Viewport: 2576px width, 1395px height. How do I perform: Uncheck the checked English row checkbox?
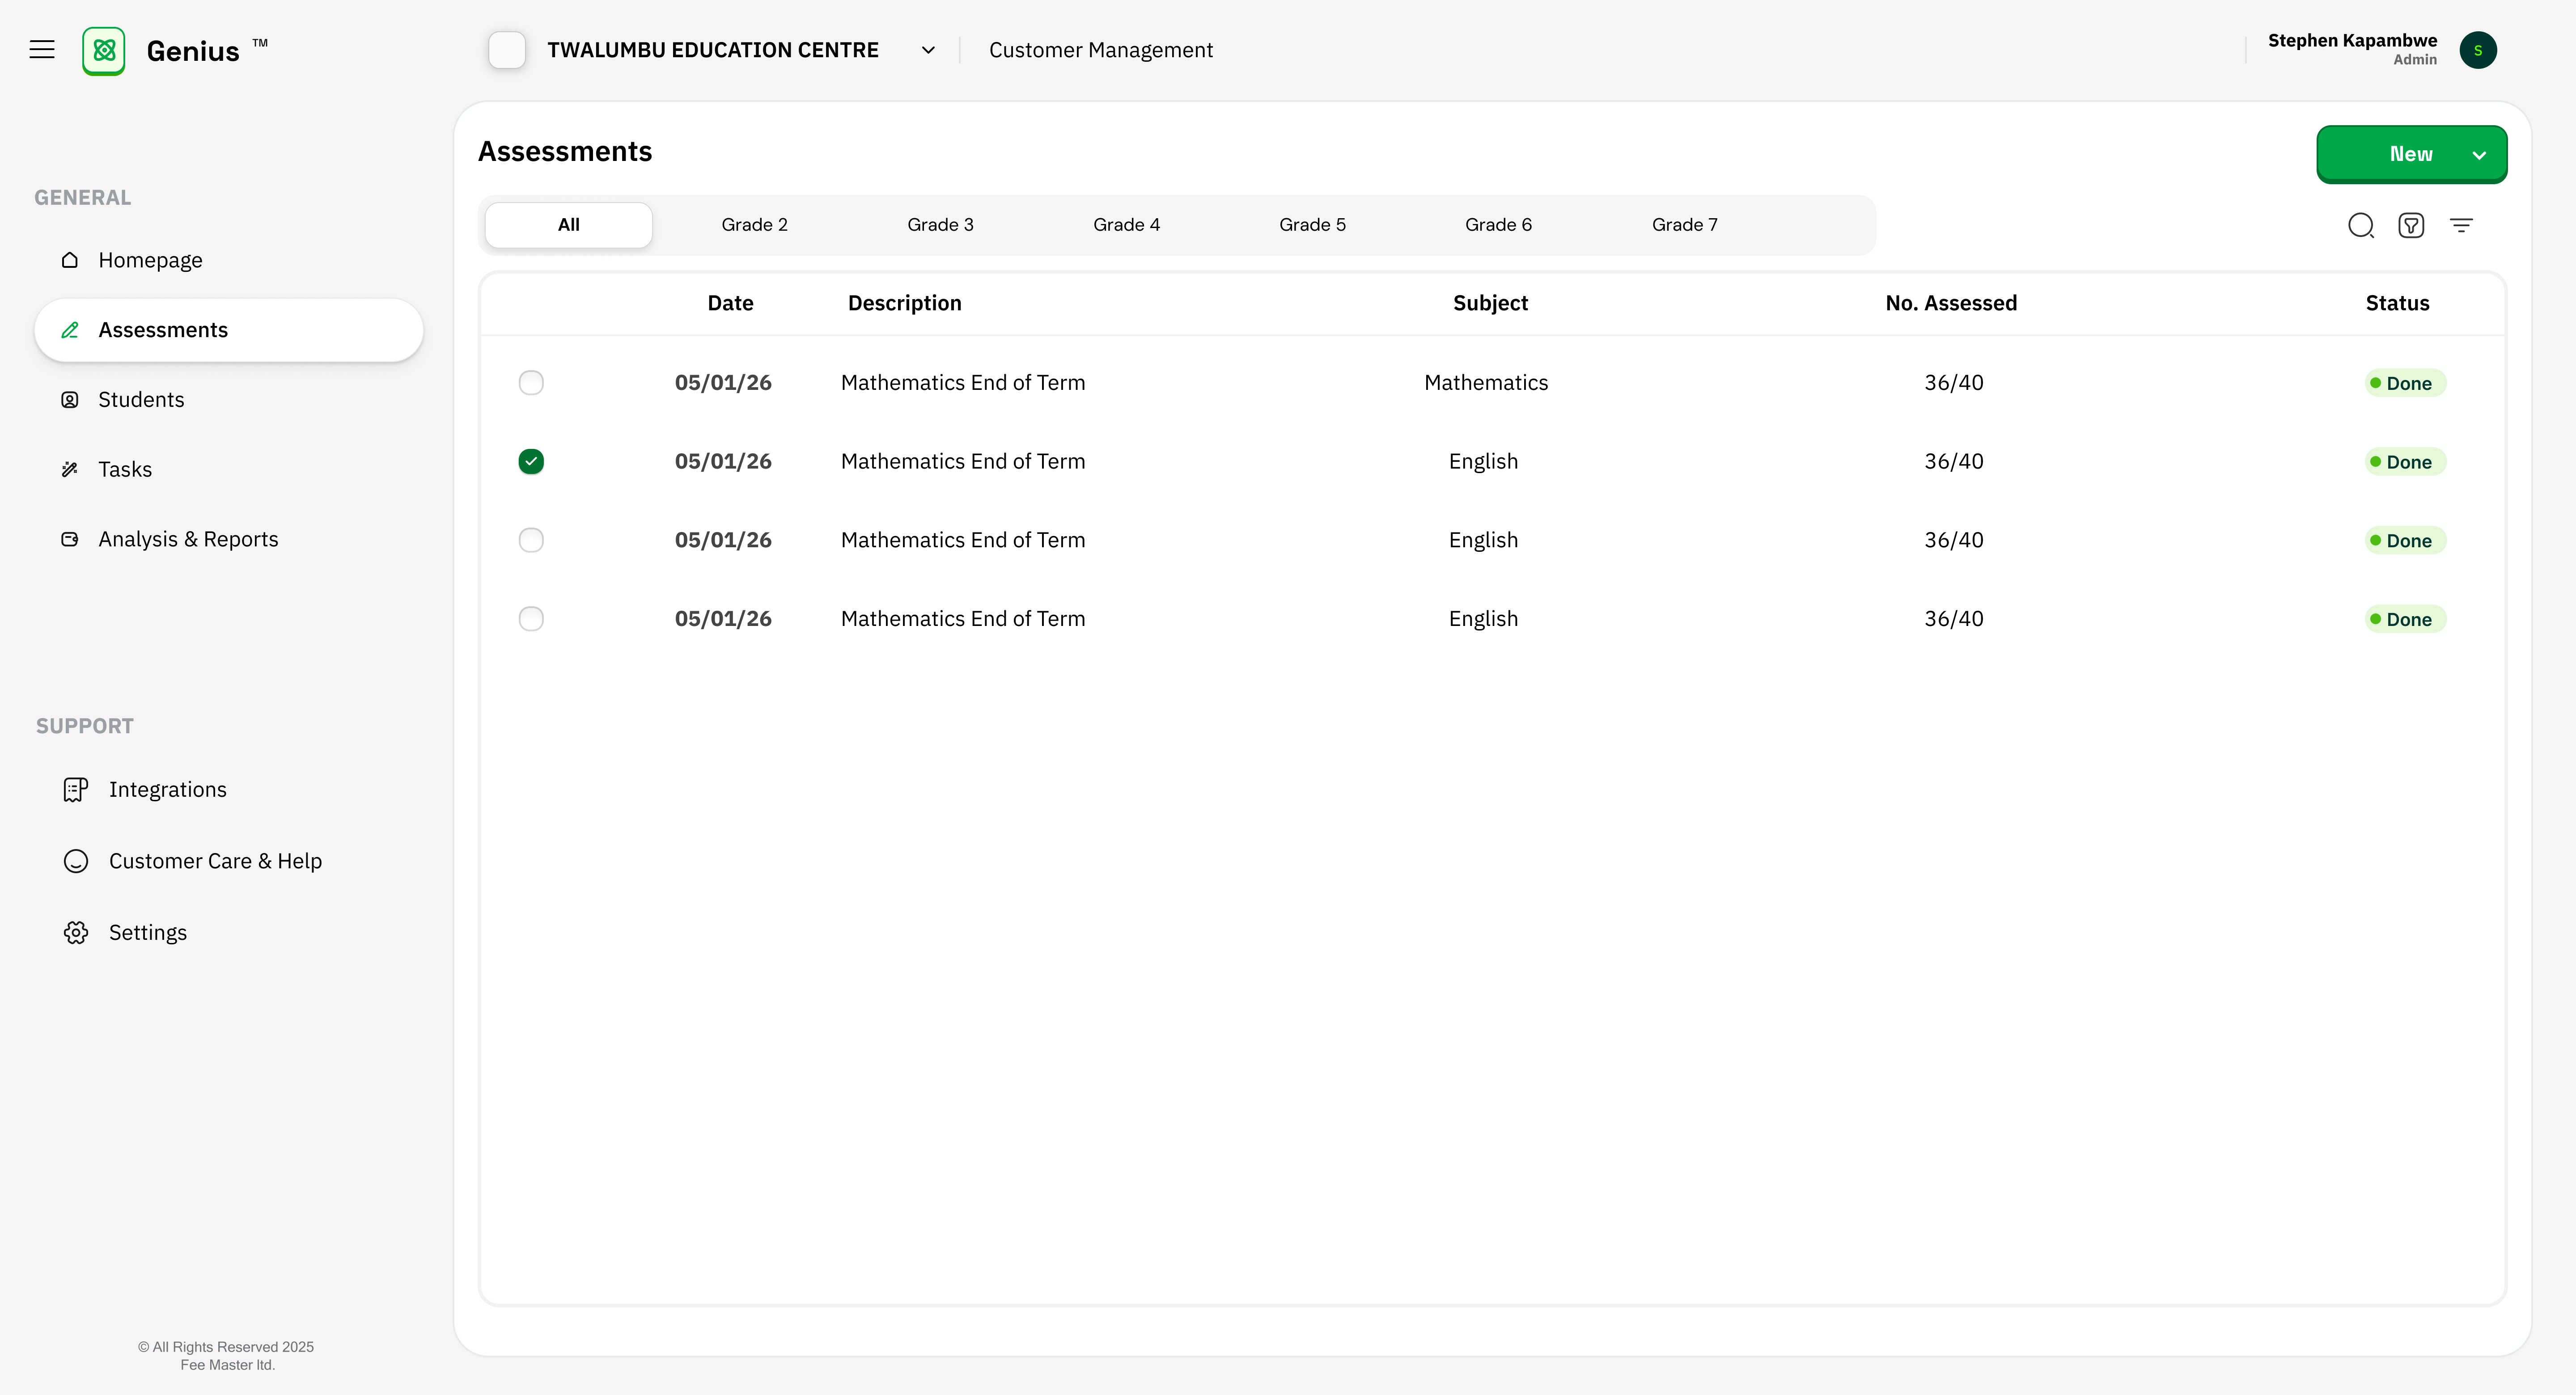click(531, 461)
